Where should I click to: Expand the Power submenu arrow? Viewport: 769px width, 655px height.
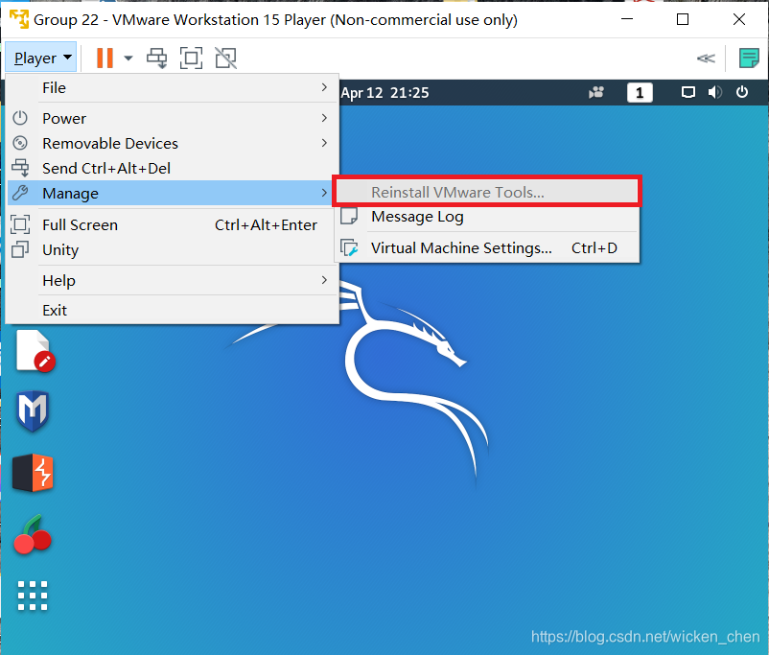(x=324, y=118)
